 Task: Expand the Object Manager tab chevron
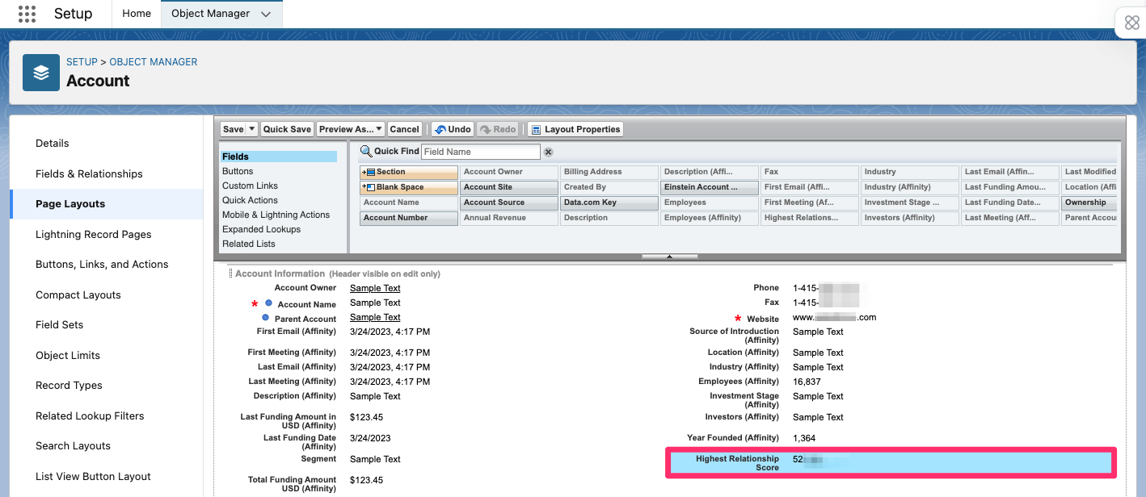click(x=267, y=13)
